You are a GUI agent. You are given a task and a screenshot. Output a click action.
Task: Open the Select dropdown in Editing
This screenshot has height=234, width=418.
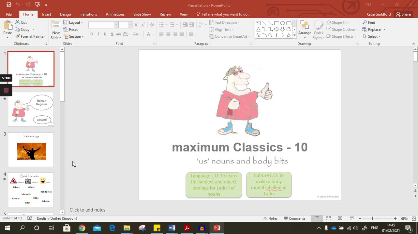tap(371, 36)
